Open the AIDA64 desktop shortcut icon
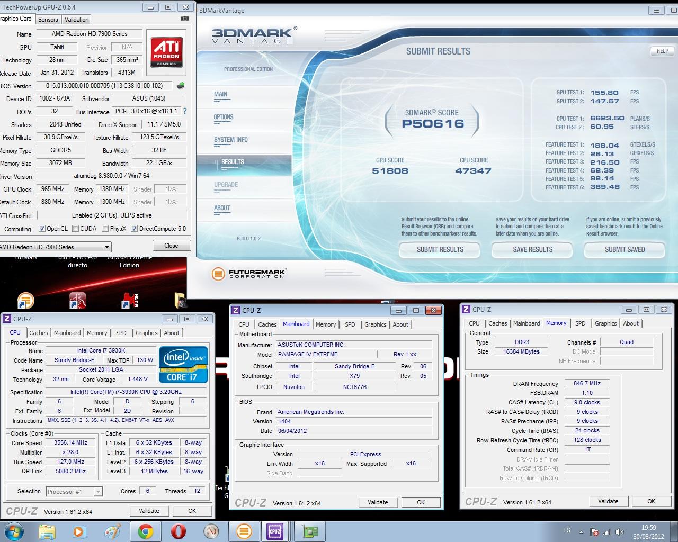The image size is (678, 542). pyautogui.click(x=130, y=300)
